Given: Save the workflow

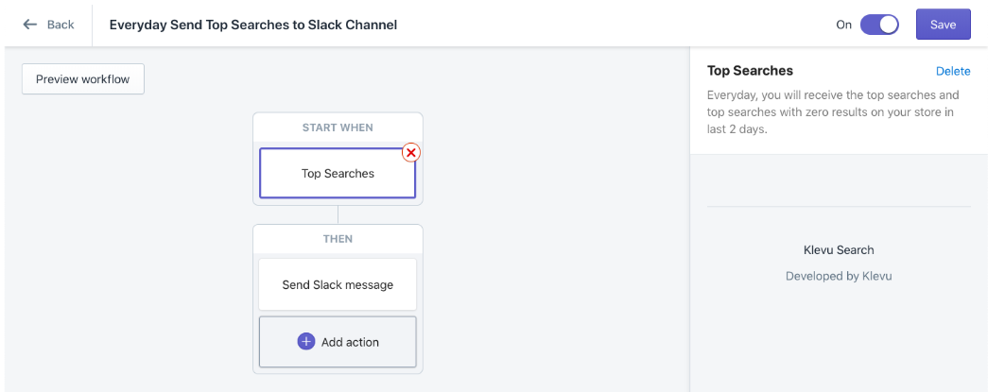Looking at the screenshot, I should (943, 25).
